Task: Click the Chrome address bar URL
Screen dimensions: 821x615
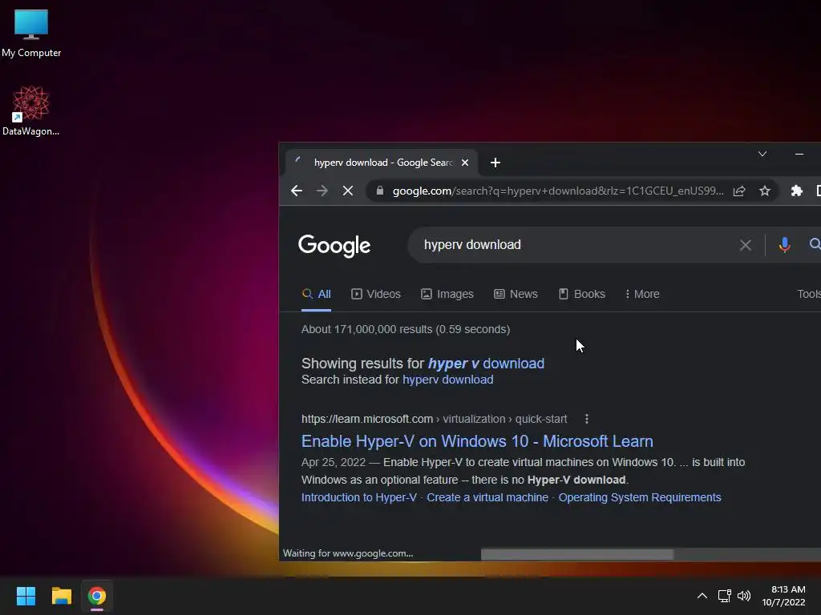Action: click(x=558, y=191)
